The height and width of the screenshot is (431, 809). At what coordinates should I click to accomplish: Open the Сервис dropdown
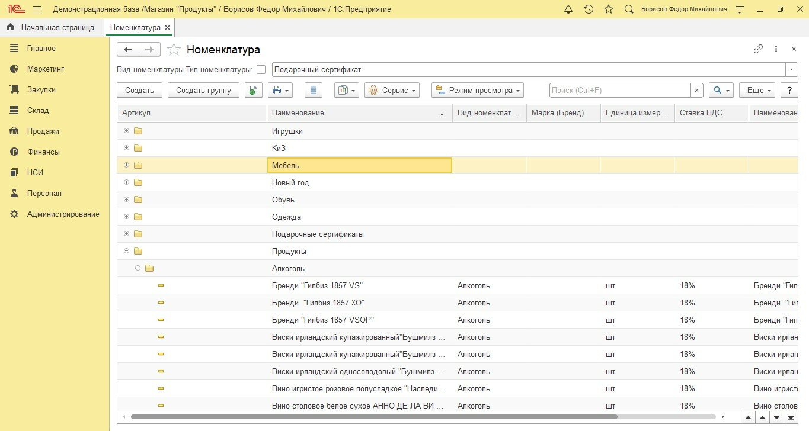tap(392, 90)
